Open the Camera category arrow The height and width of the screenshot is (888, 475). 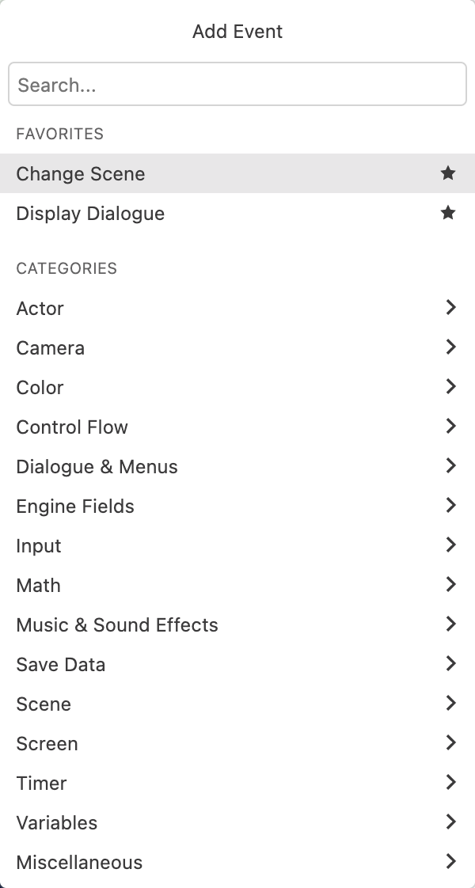[450, 347]
